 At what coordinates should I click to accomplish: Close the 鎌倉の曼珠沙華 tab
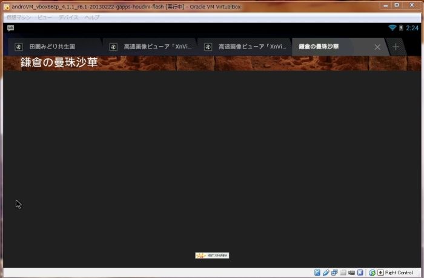point(377,47)
